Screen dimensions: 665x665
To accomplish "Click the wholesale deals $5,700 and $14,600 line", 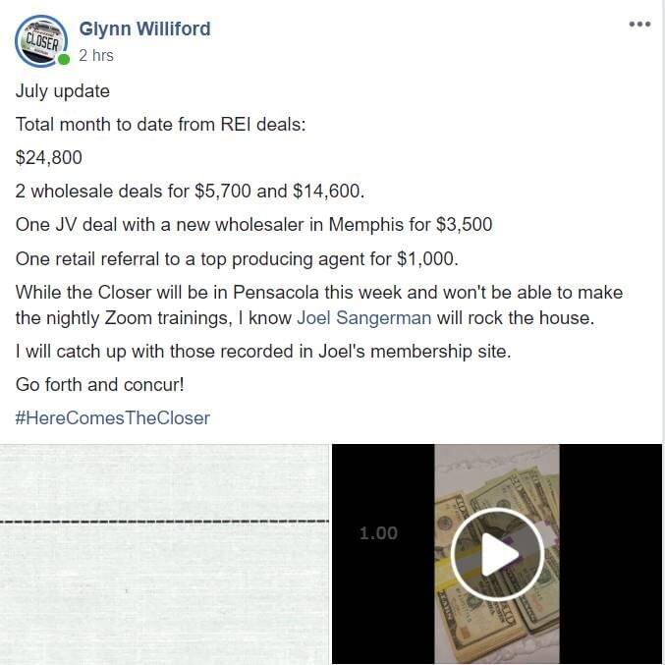I will 190,191.
